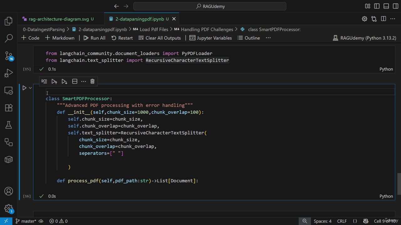Expand the run cell options dropdown
Viewport: 401px width, 225px height.
click(x=30, y=88)
